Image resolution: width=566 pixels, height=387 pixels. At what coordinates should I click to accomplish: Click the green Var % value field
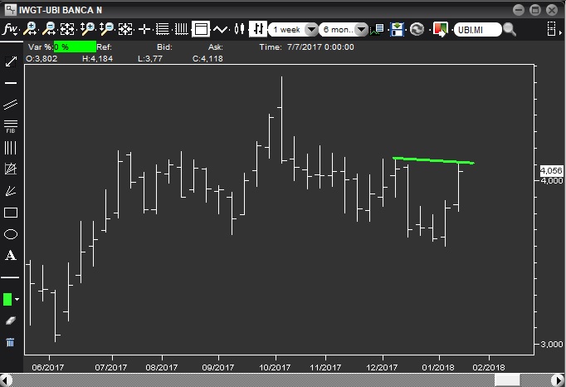point(75,47)
